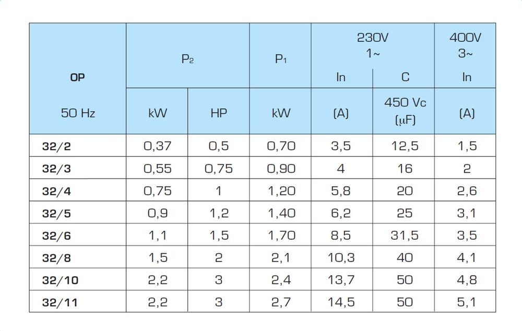
Task: Select the 230V 1~ header
Action: click(x=373, y=45)
